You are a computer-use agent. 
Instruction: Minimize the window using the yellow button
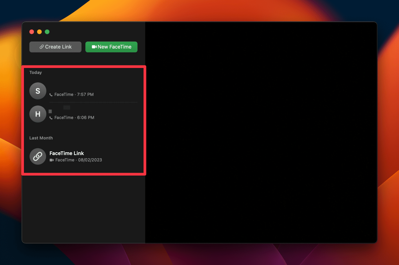pos(39,32)
